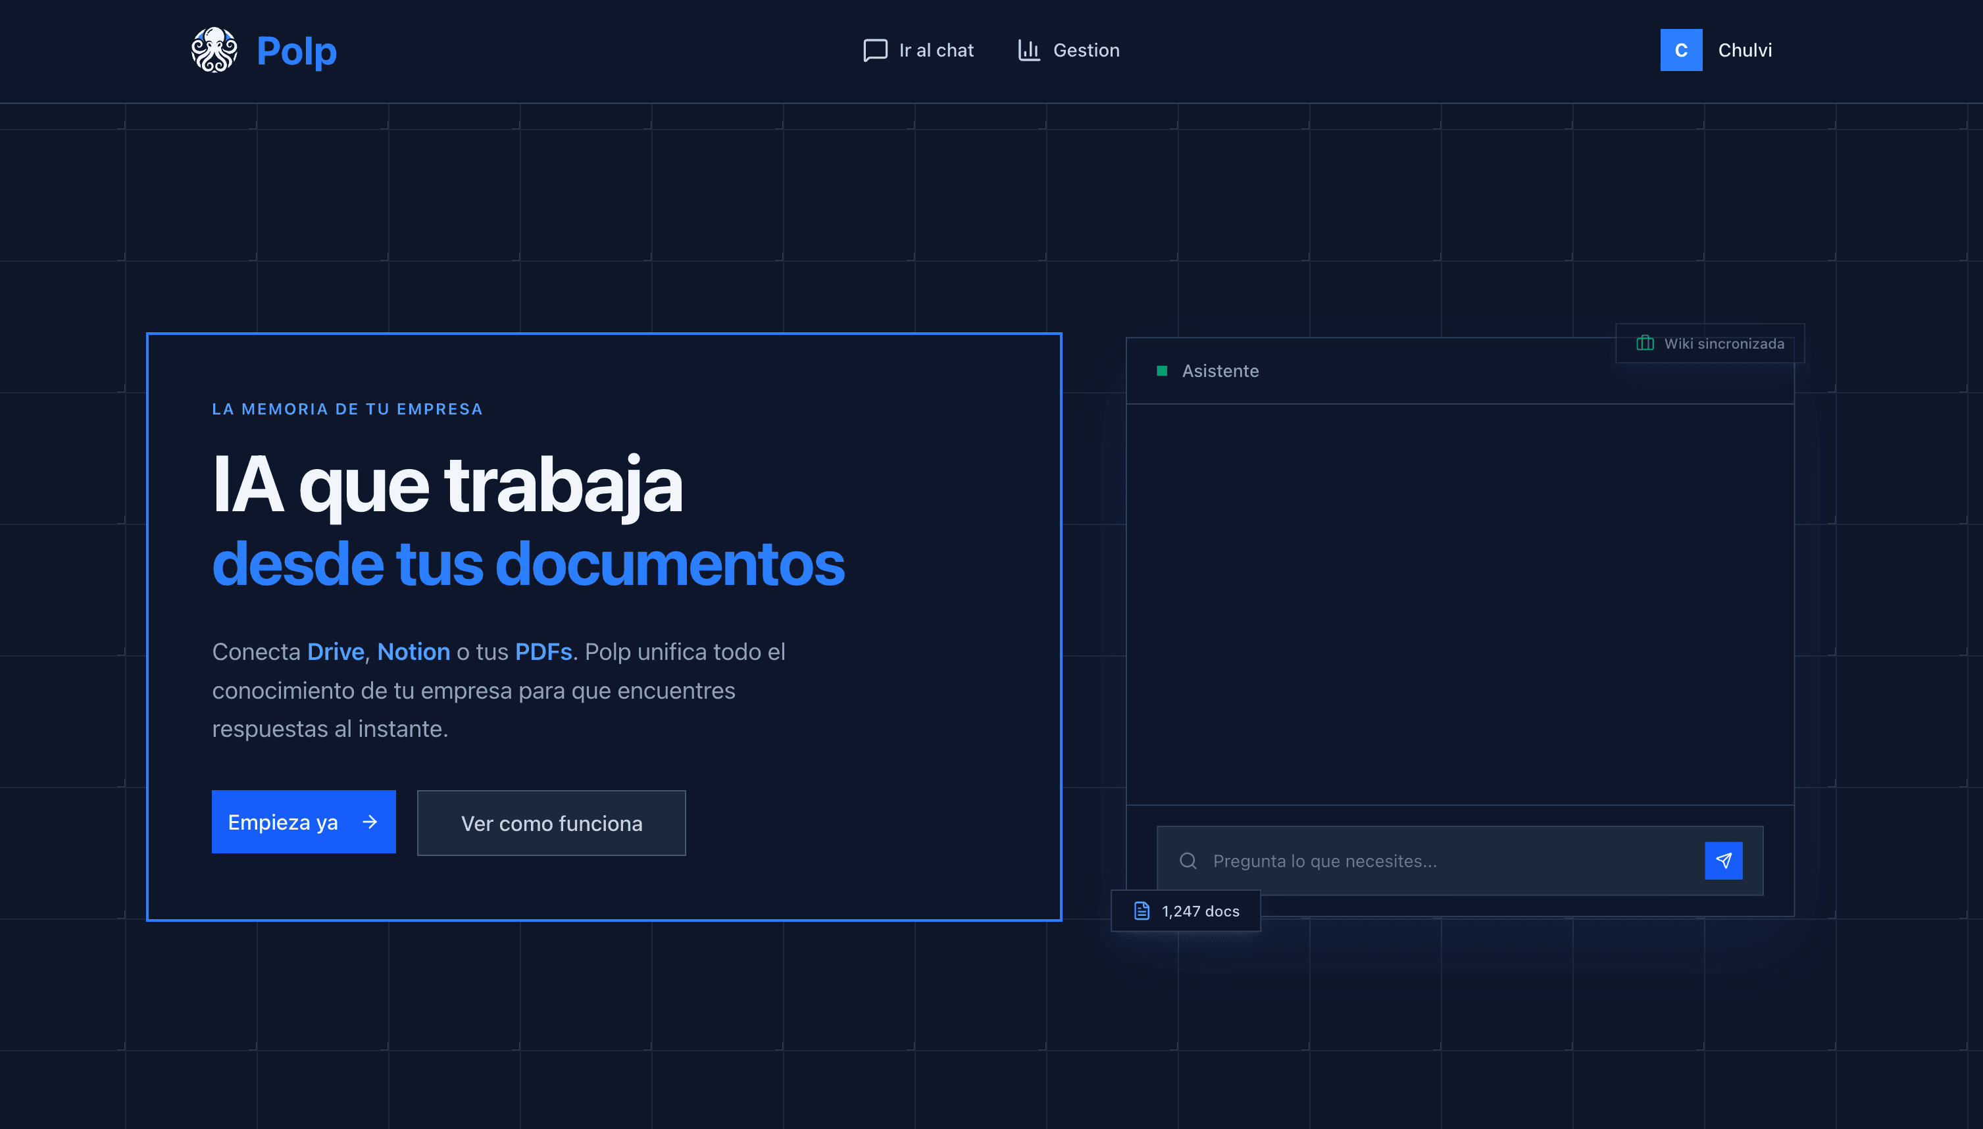Click the document icon beside 1,247 docs

(1141, 911)
